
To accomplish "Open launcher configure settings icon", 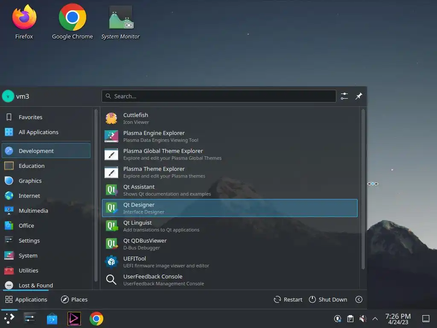I will click(344, 96).
